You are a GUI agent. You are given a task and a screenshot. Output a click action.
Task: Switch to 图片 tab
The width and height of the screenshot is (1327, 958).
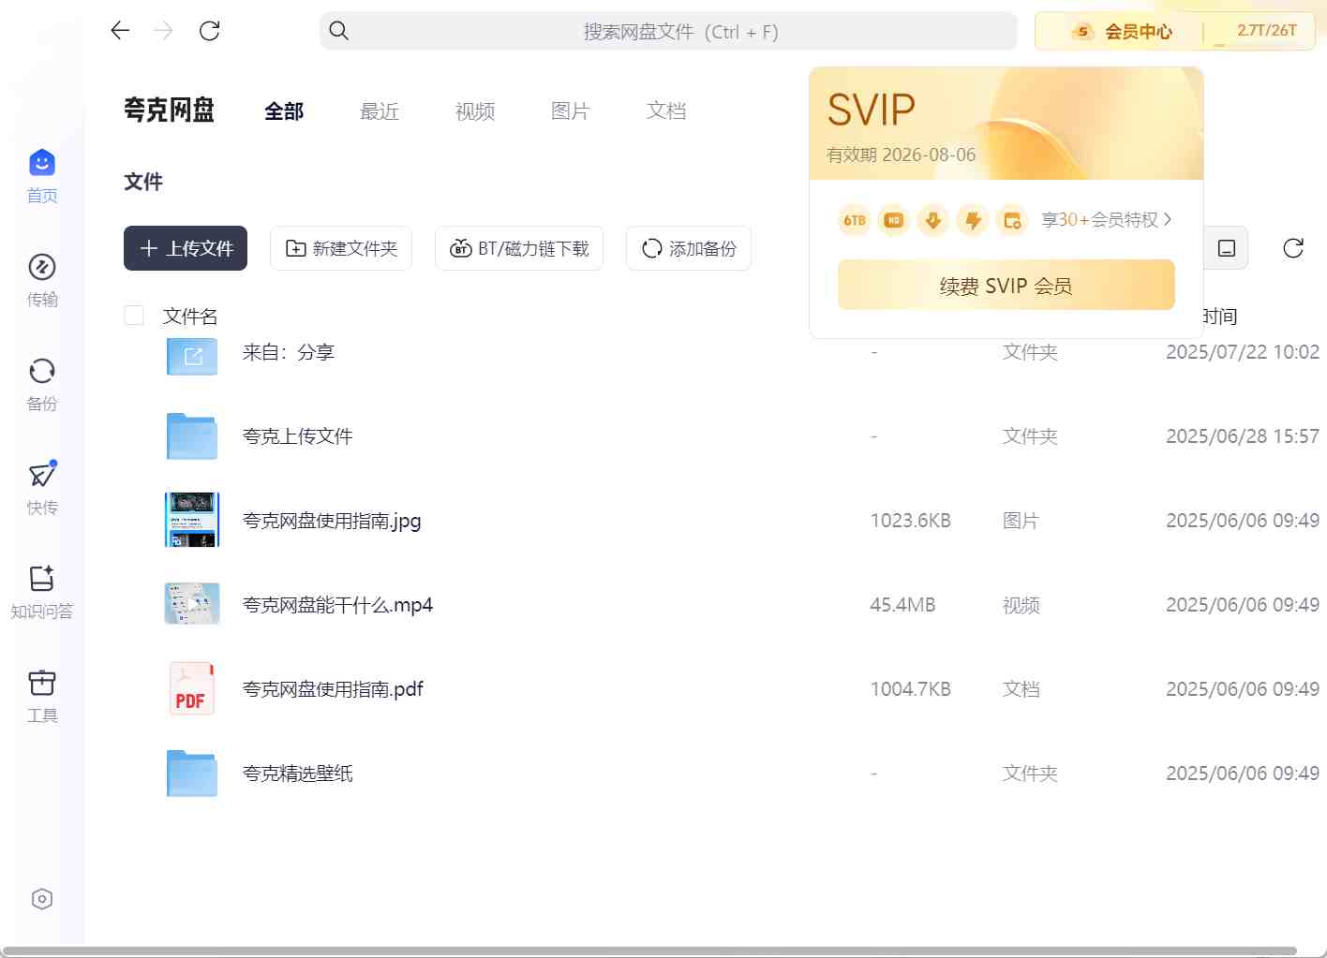[571, 111]
